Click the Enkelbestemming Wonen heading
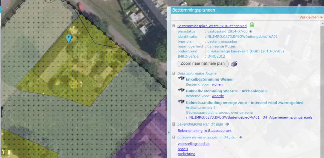The height and width of the screenshot is (158, 324). click(210, 79)
